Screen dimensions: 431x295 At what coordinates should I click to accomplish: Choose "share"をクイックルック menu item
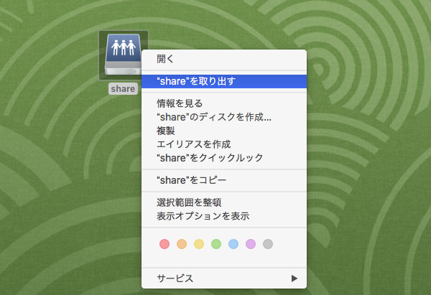coord(210,158)
